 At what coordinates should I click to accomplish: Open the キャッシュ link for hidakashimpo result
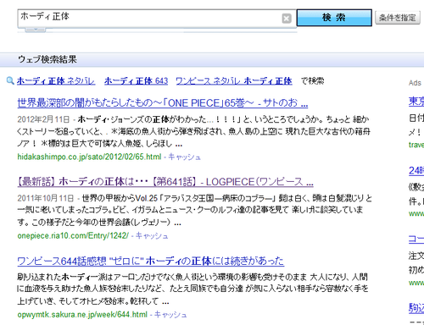tap(184, 157)
